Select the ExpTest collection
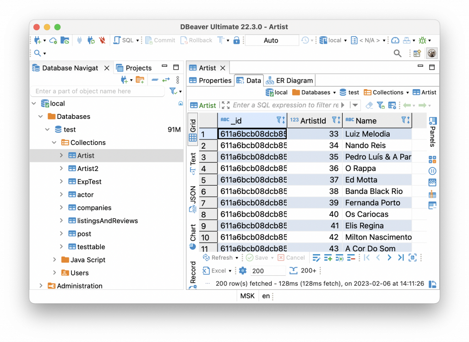Screen dimensions: 469x342 [x=89, y=182]
